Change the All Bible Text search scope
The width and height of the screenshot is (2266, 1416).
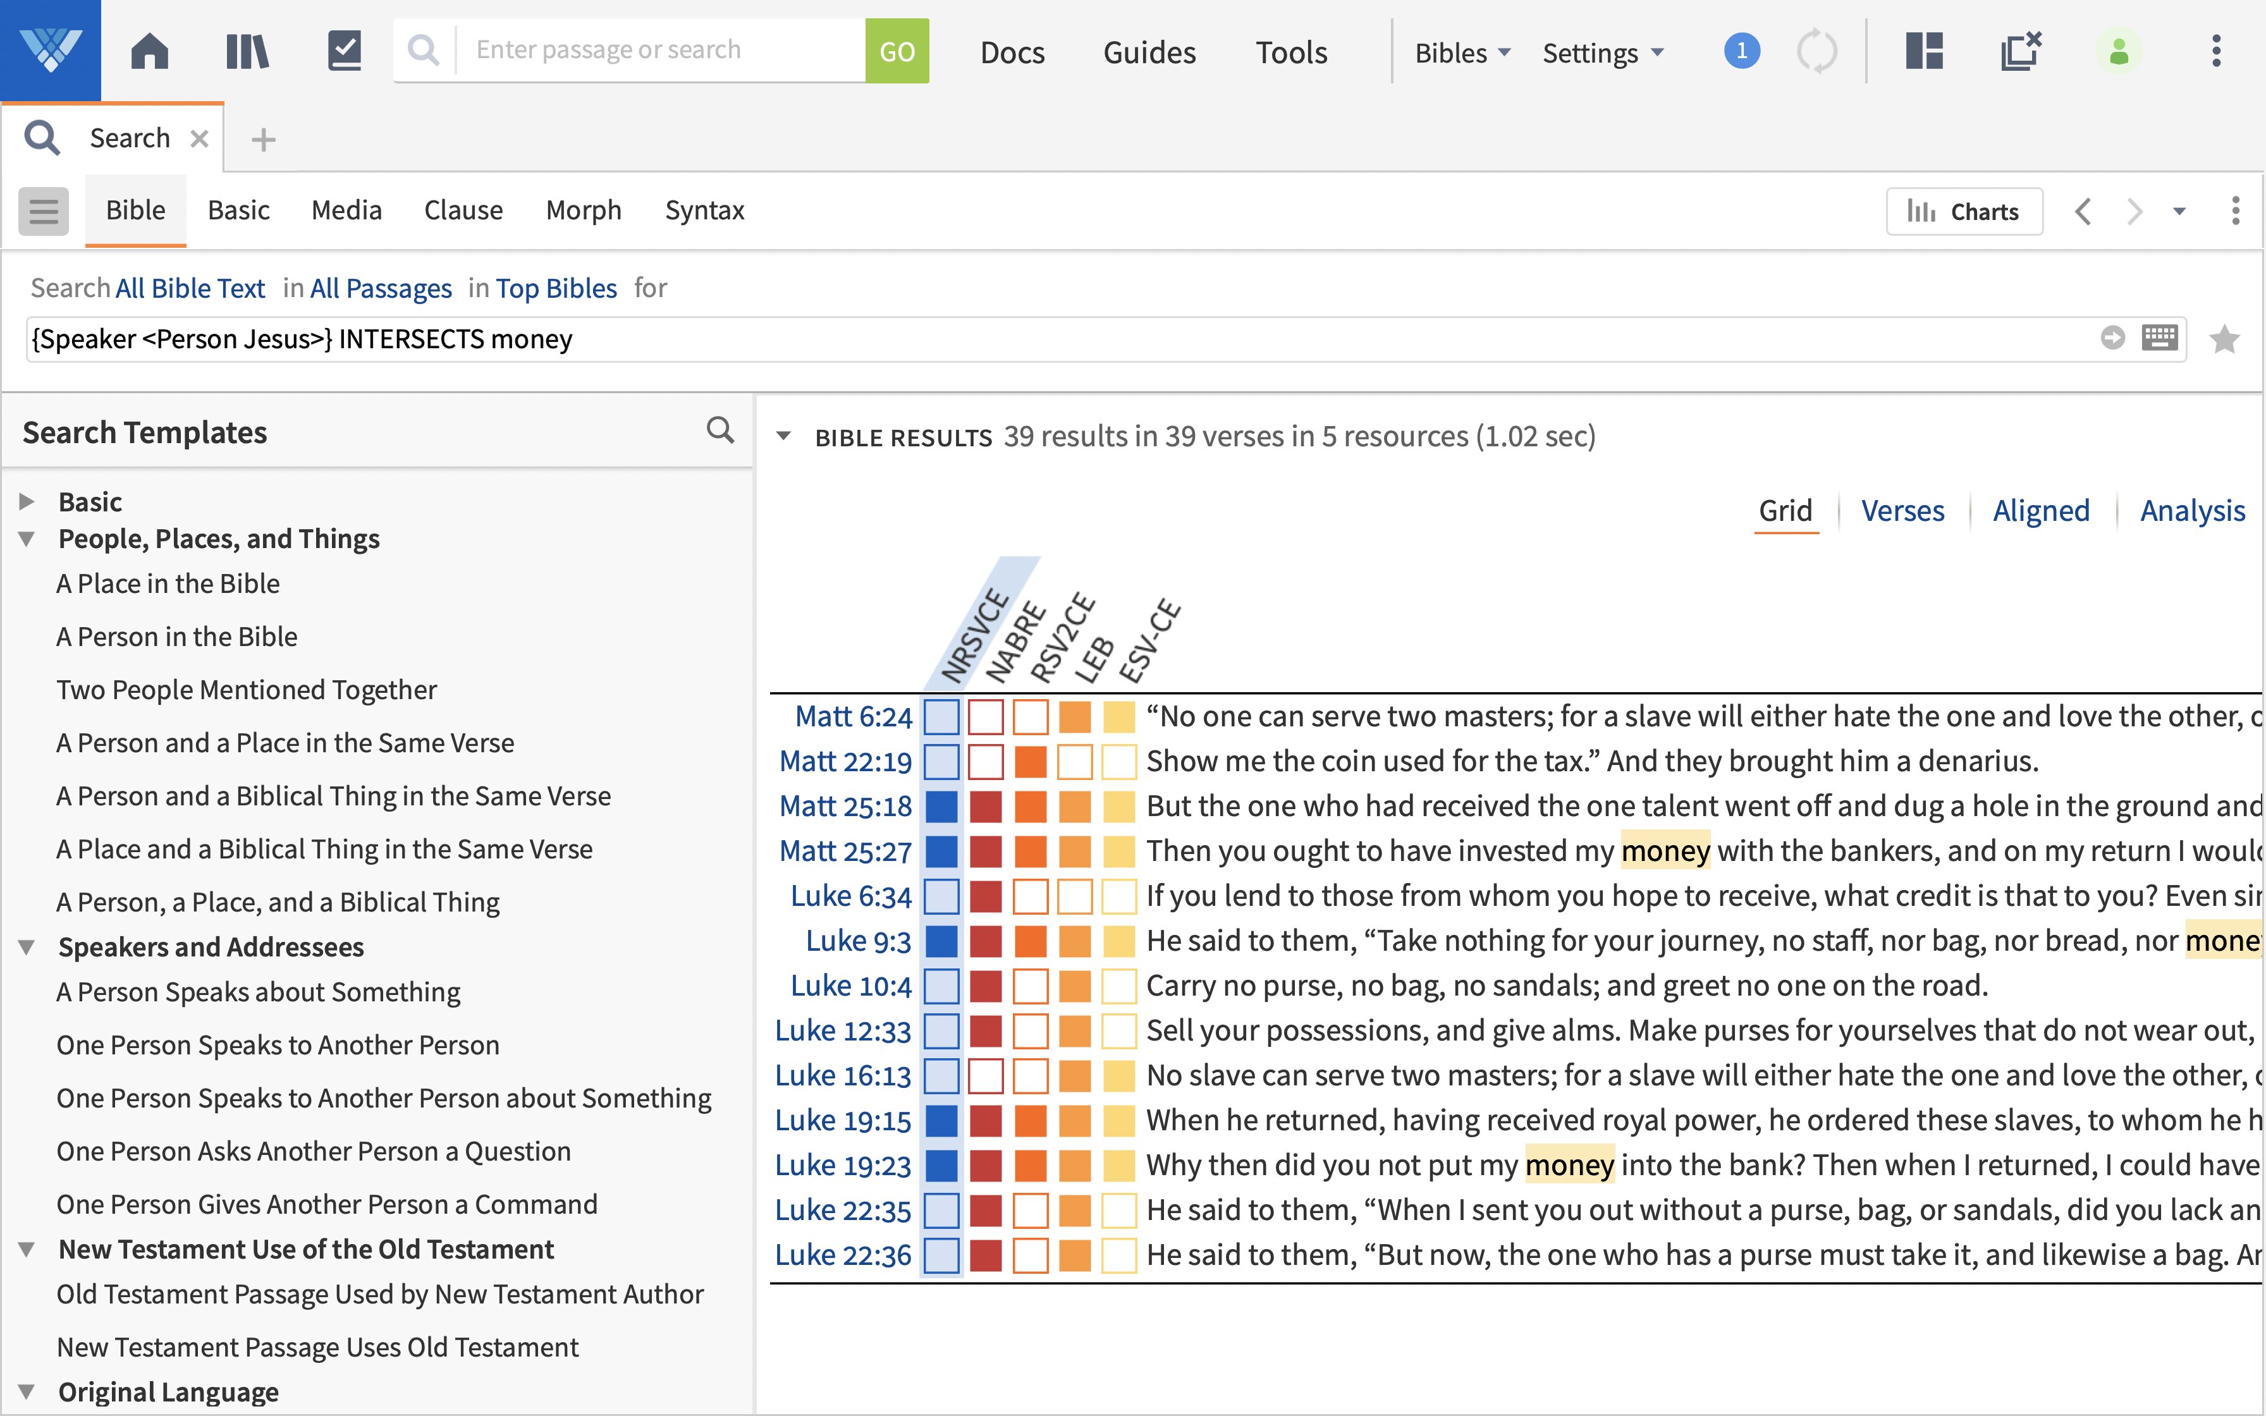[x=190, y=288]
